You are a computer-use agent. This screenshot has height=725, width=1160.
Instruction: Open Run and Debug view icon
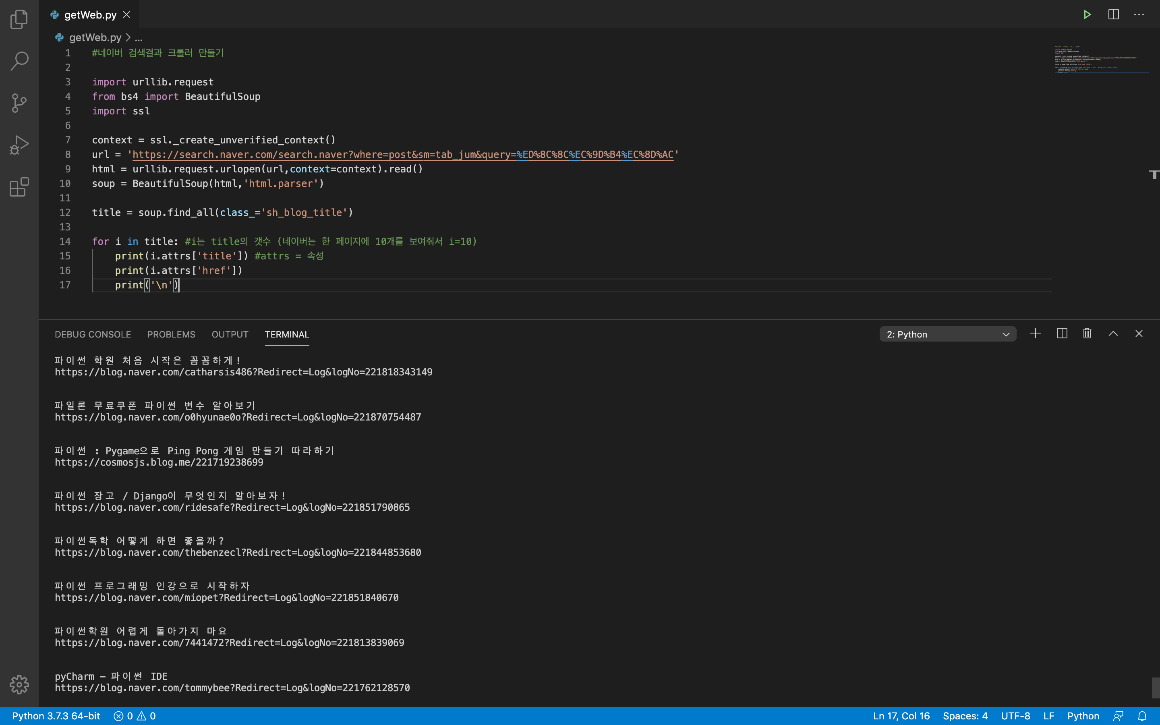pyautogui.click(x=19, y=144)
